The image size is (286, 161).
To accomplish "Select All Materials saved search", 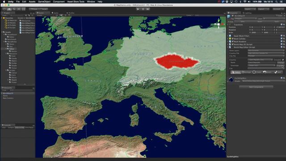I will (11, 21).
